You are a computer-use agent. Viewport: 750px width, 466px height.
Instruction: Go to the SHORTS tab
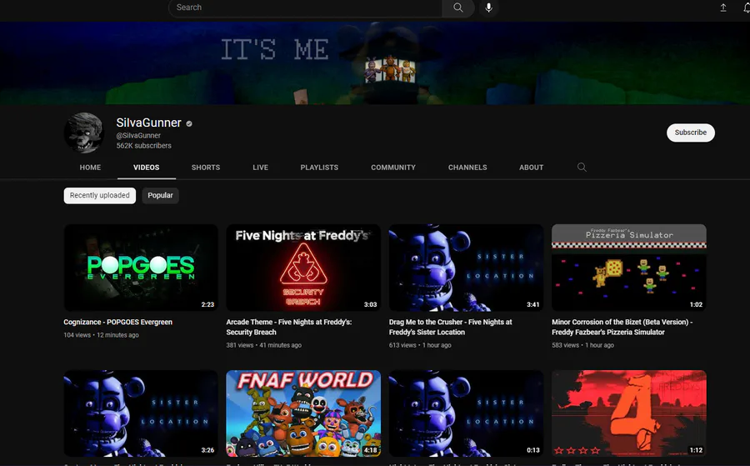point(206,168)
